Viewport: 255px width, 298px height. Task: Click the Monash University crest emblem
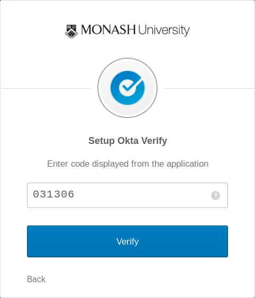(71, 31)
